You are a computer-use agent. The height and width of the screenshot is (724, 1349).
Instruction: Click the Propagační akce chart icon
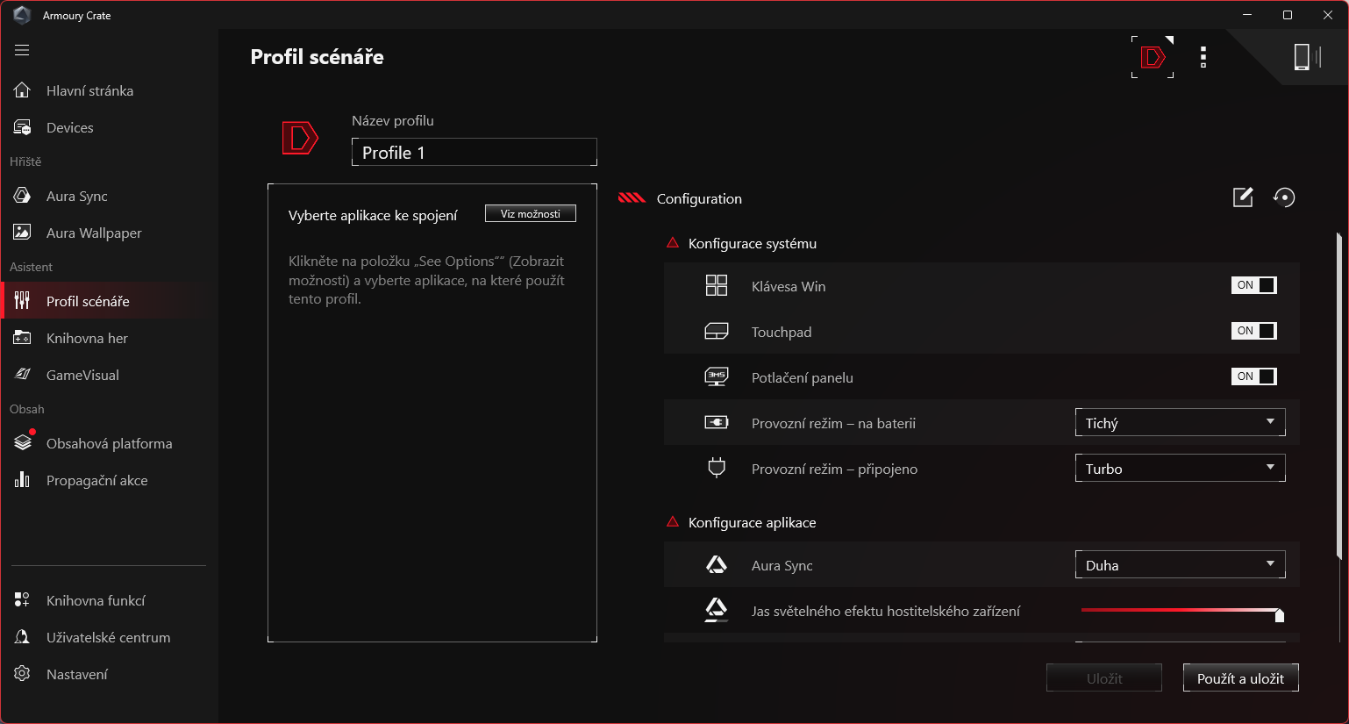23,480
